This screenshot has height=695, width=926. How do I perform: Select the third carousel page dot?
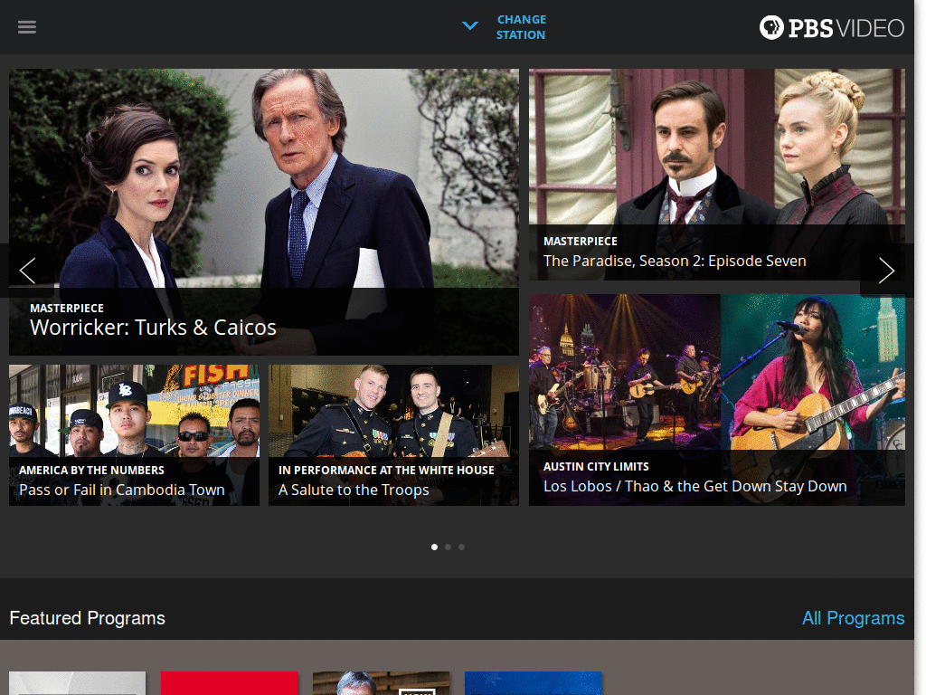pos(462,547)
